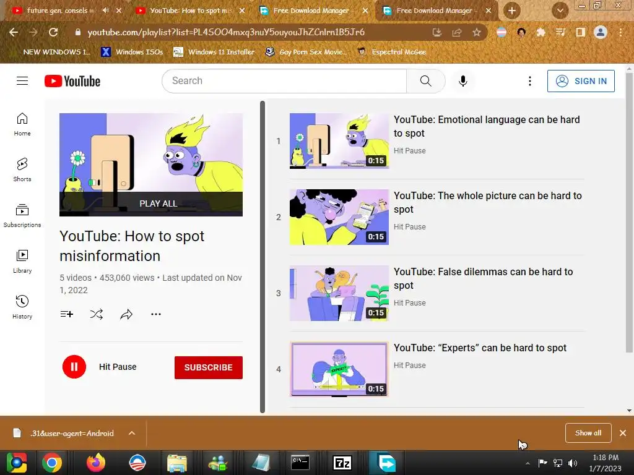Open '"Experts" can be hard to spot' title
The height and width of the screenshot is (475, 634).
pyautogui.click(x=480, y=348)
